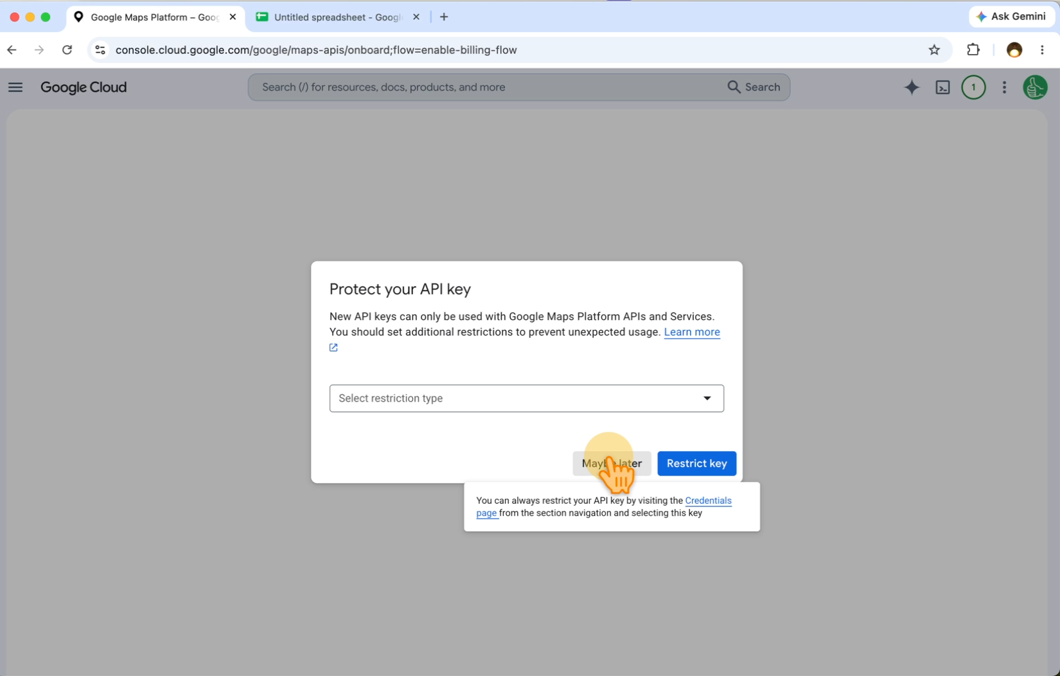Screen dimensions: 1060x676
Task: Open the browser extensions puzzle icon
Action: pyautogui.click(x=973, y=49)
